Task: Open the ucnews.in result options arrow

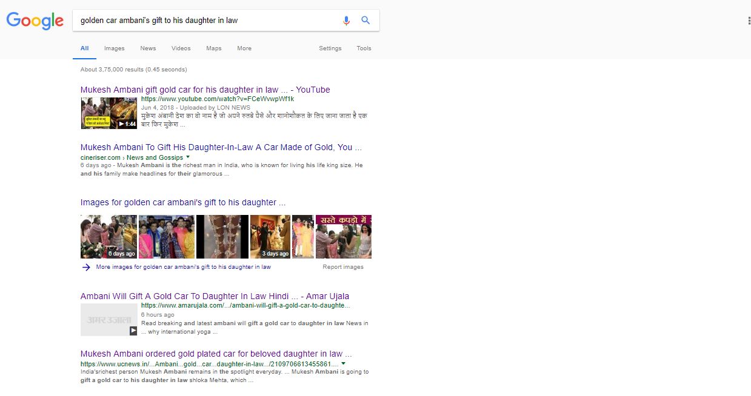Action: point(344,364)
